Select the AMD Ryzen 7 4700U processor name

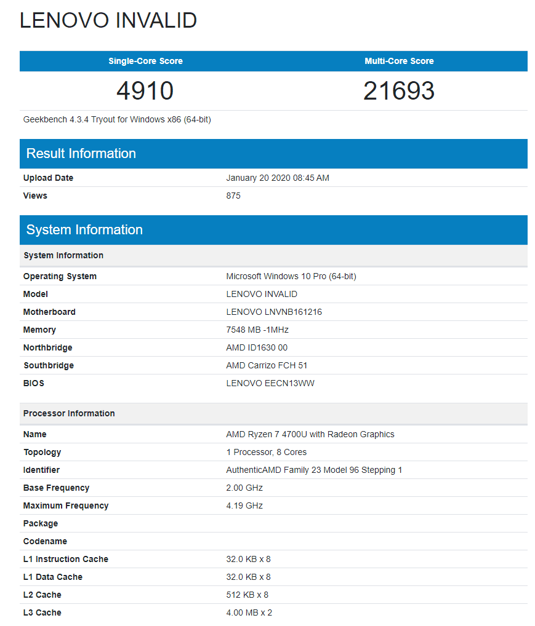tap(310, 434)
